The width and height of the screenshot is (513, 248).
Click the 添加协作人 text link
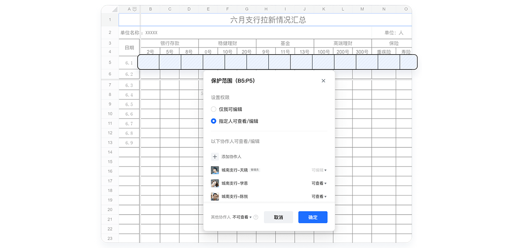click(x=231, y=157)
